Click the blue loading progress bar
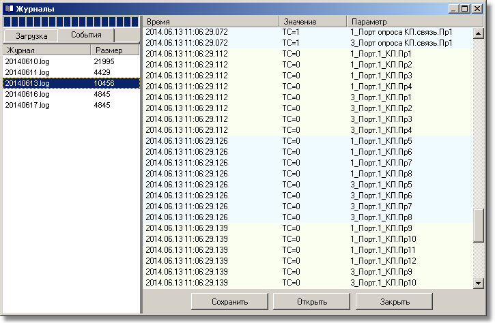Viewport: 495px width, 323px height. (71, 22)
